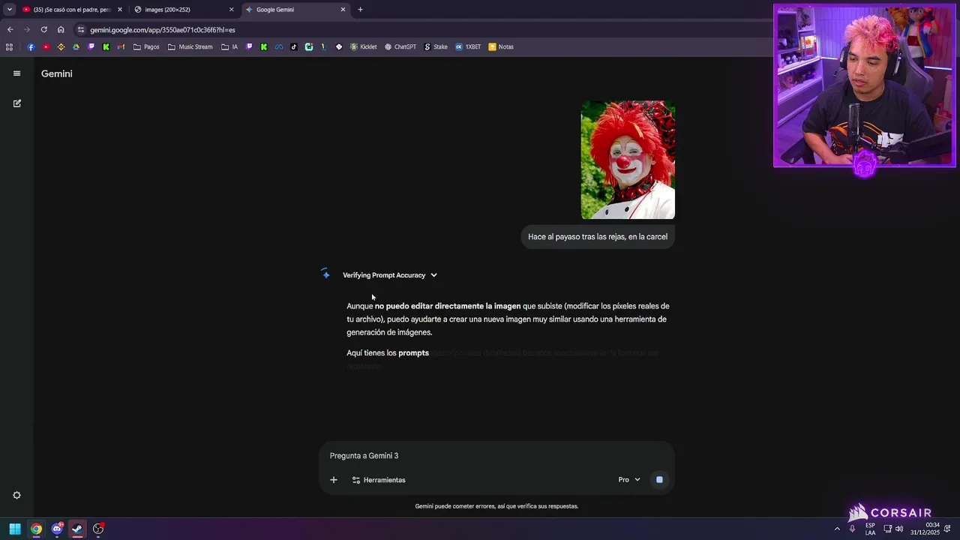
Task: Click the Gemini sparkle icon beside the response
Action: click(x=325, y=274)
